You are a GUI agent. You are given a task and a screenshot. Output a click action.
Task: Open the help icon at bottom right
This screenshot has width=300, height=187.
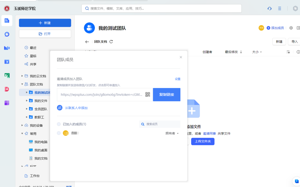[x=297, y=181]
